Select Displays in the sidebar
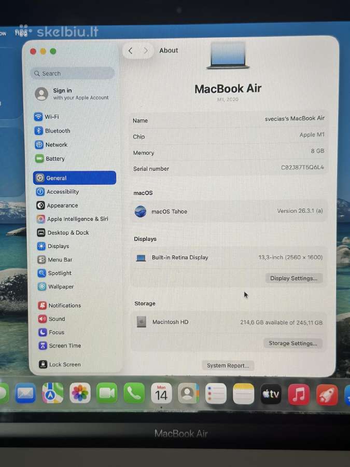The height and width of the screenshot is (467, 350). (x=53, y=246)
